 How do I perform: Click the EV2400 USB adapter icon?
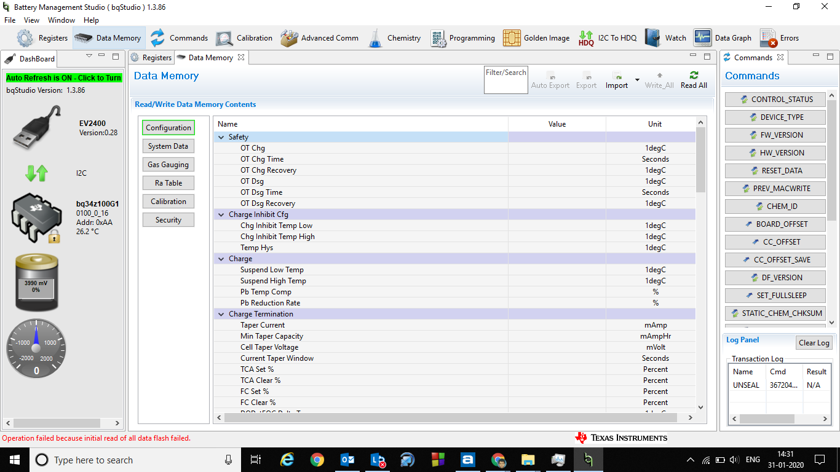(36, 128)
